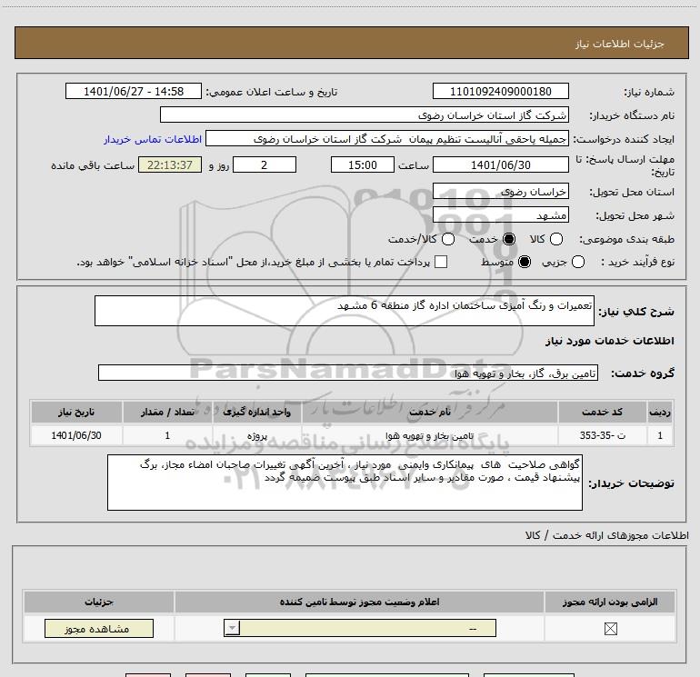Click the request creator field
Screen dimensions: 700x677
(387, 139)
